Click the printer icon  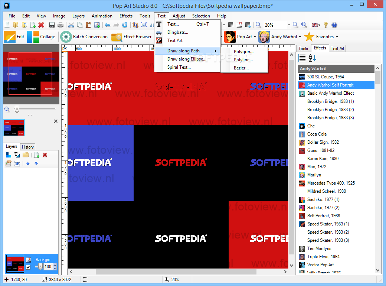(x=60, y=25)
